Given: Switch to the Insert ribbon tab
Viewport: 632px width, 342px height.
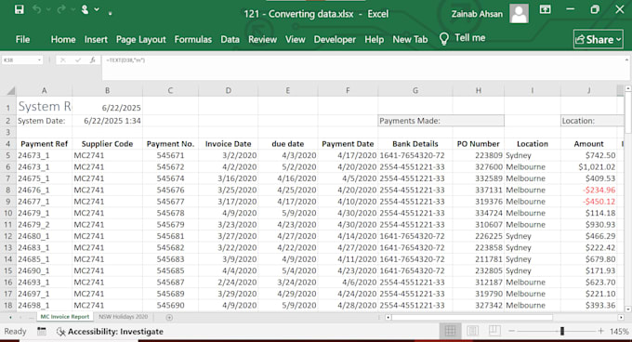Looking at the screenshot, I should click(96, 39).
